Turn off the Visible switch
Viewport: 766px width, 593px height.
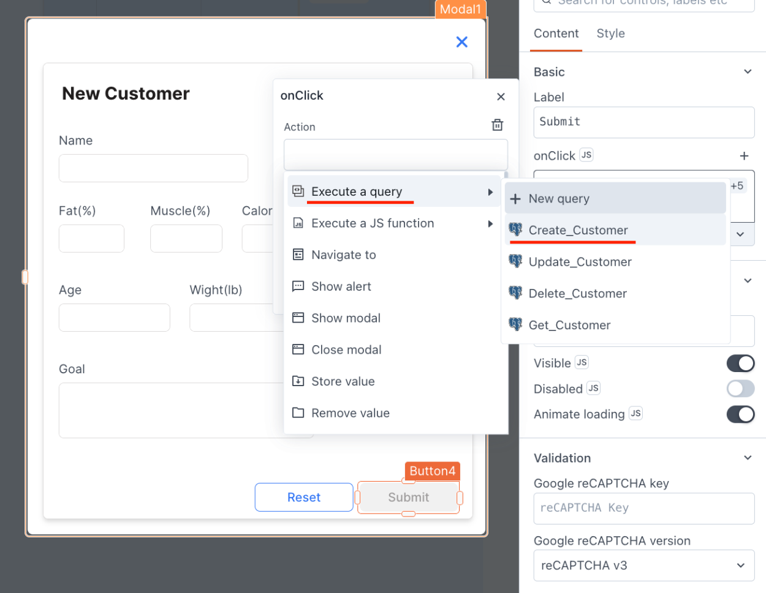click(x=740, y=364)
